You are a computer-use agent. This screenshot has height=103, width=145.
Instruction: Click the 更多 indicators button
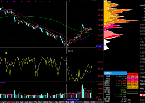[x=67, y=102]
